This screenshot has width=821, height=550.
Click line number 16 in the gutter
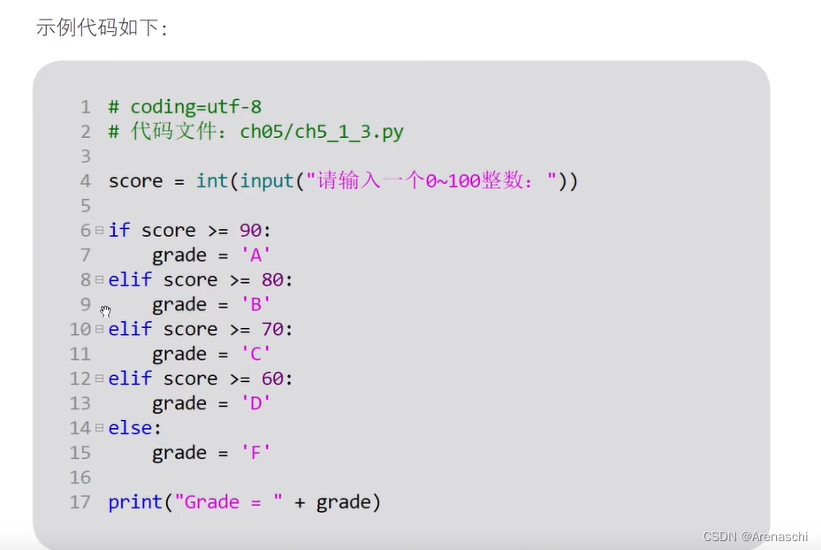[x=80, y=477]
